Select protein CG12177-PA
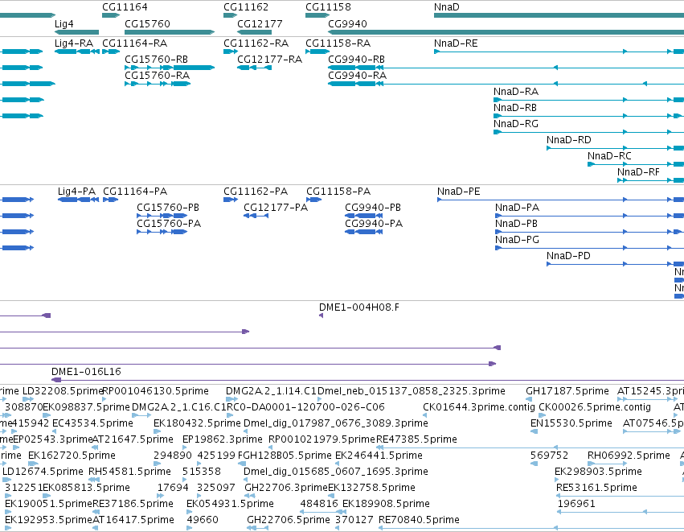Image resolution: width=684 pixels, height=532 pixels. point(256,216)
